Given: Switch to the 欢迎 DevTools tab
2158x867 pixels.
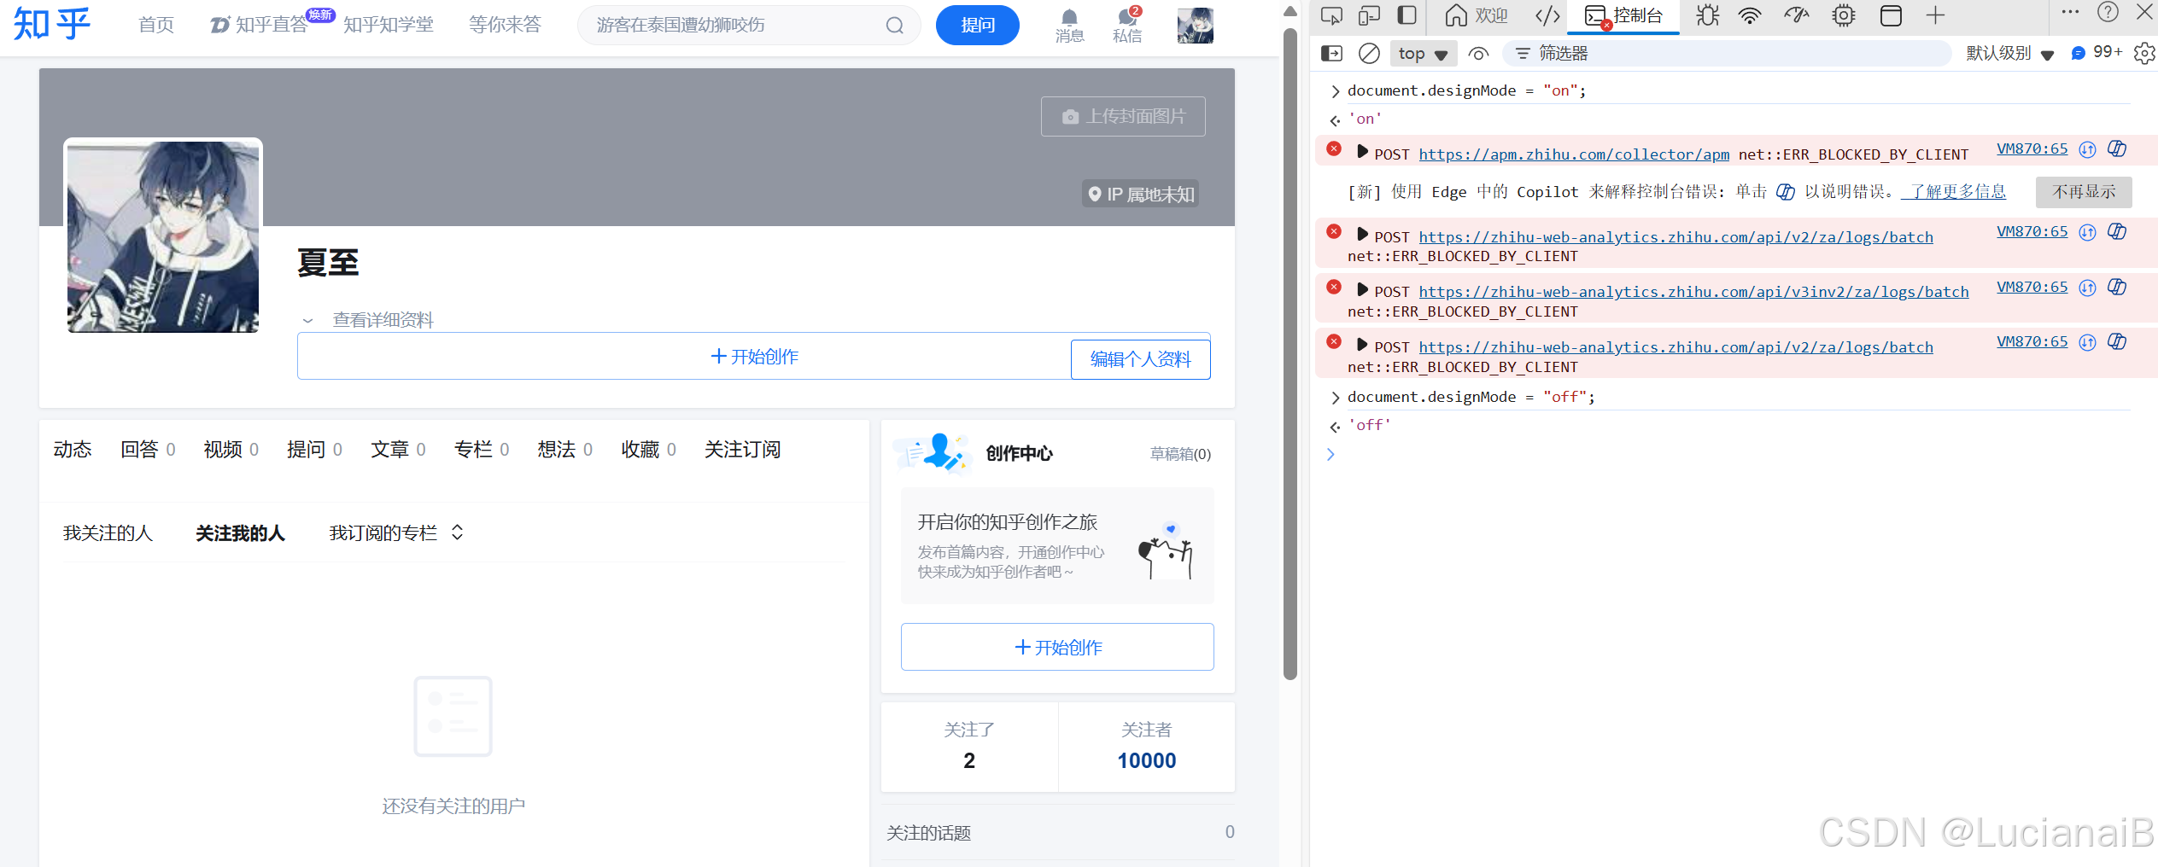Looking at the screenshot, I should click(x=1477, y=15).
